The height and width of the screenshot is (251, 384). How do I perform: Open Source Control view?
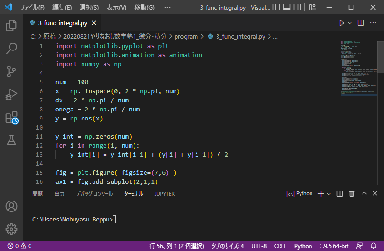[11, 71]
